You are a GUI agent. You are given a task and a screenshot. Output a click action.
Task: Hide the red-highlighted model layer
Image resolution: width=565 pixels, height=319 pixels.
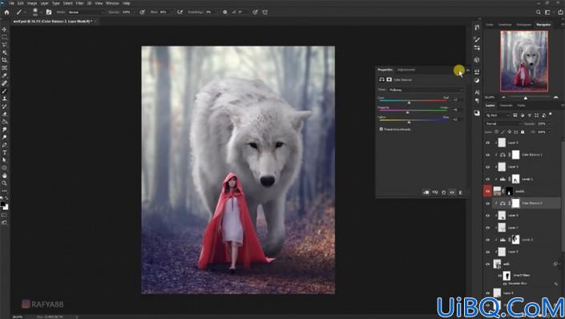point(487,192)
